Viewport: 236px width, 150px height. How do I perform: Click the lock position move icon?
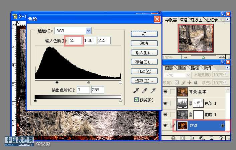189,82
